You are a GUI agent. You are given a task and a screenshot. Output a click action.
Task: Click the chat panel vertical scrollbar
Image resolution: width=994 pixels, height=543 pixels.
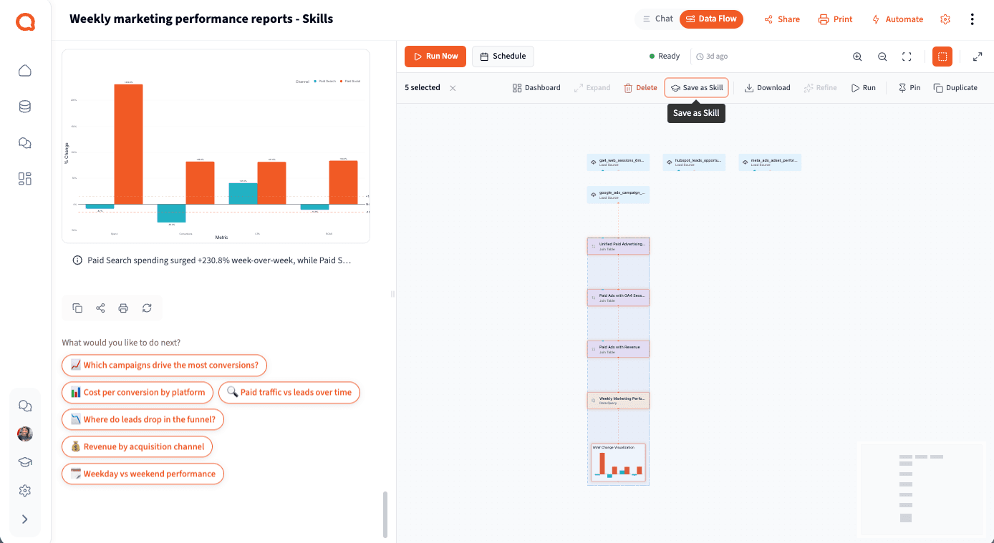click(x=385, y=514)
